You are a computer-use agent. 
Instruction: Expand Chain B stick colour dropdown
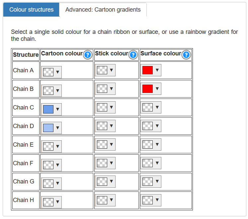coord(106,89)
